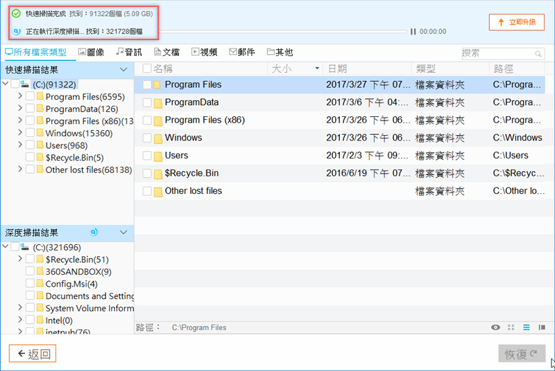Click the C:\Program Files path text at bottom

click(199, 327)
